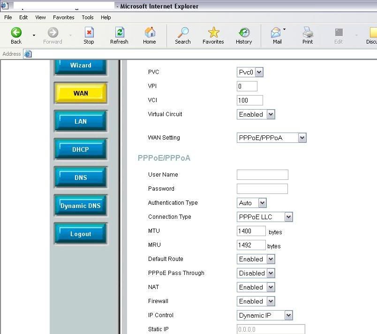The width and height of the screenshot is (377, 334).
Task: Open the Tools menu
Action: (88, 17)
